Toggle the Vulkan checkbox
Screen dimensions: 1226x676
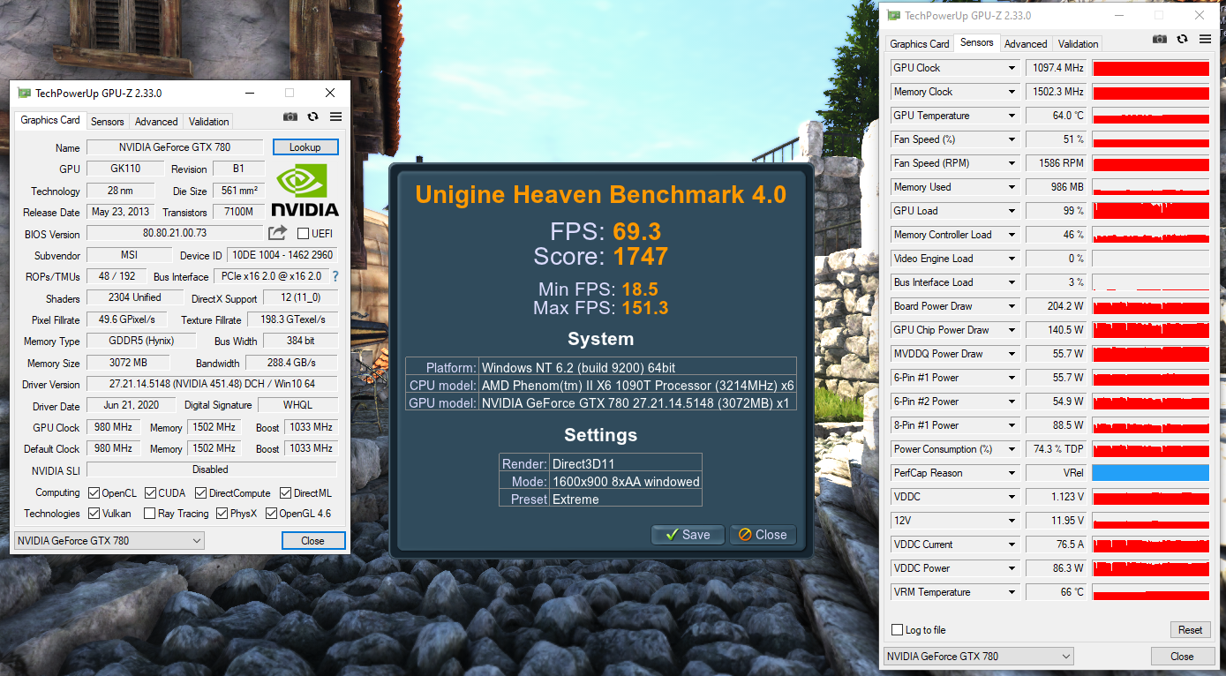[94, 514]
